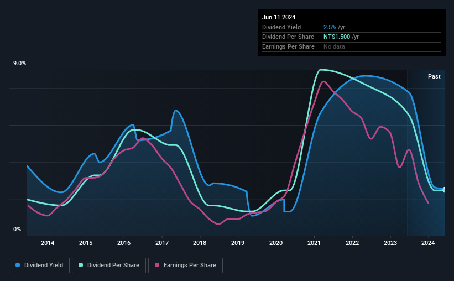Click the 2019 x-axis label
The width and height of the screenshot is (454, 281).
(238, 243)
